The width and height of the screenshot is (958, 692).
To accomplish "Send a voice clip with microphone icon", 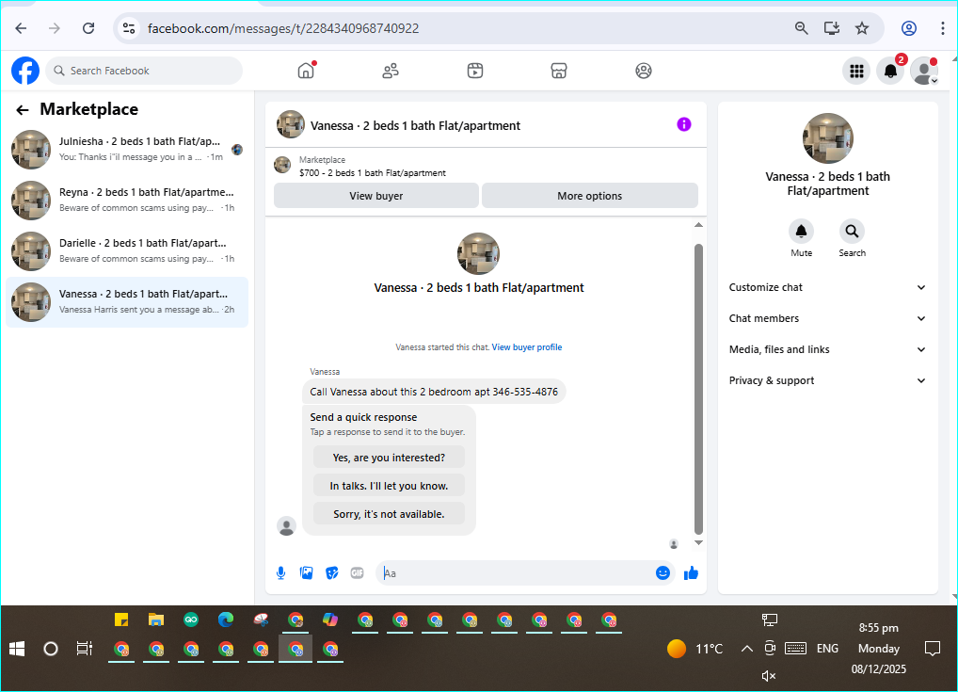I will 281,572.
